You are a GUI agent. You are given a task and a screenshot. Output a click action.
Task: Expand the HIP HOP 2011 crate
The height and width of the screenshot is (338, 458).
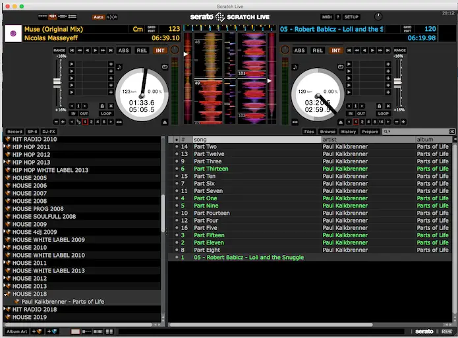click(5, 146)
